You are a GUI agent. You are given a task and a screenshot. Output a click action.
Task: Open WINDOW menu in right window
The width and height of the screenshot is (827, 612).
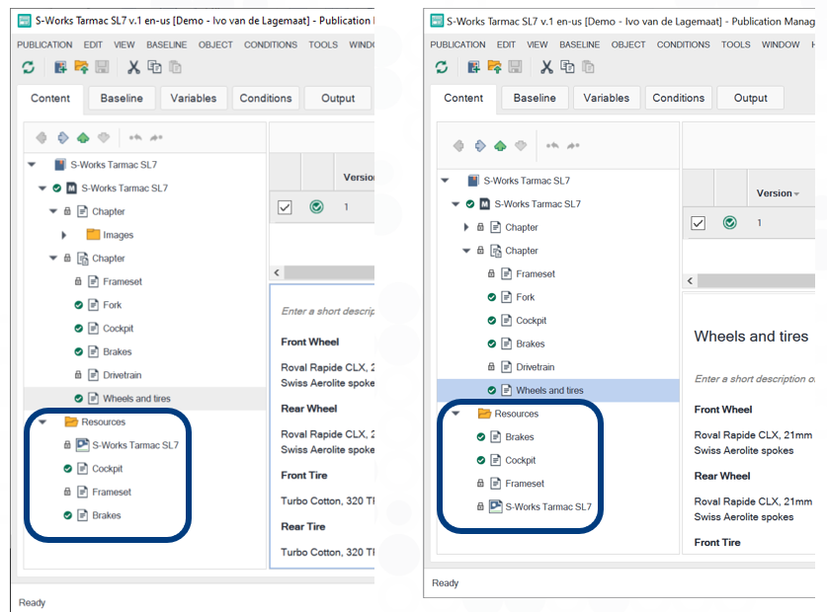click(x=780, y=44)
